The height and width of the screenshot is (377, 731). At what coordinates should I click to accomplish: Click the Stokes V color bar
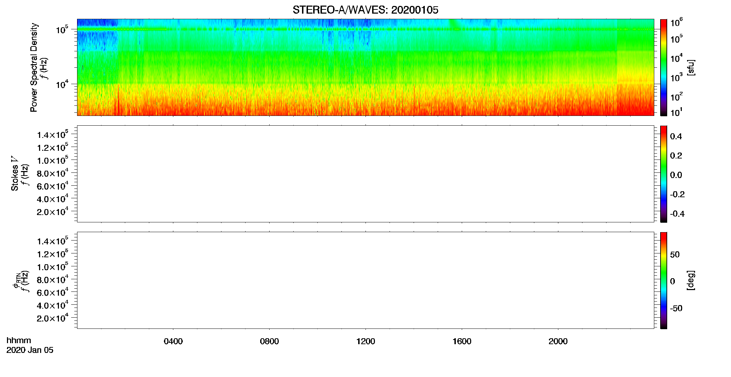(x=664, y=174)
